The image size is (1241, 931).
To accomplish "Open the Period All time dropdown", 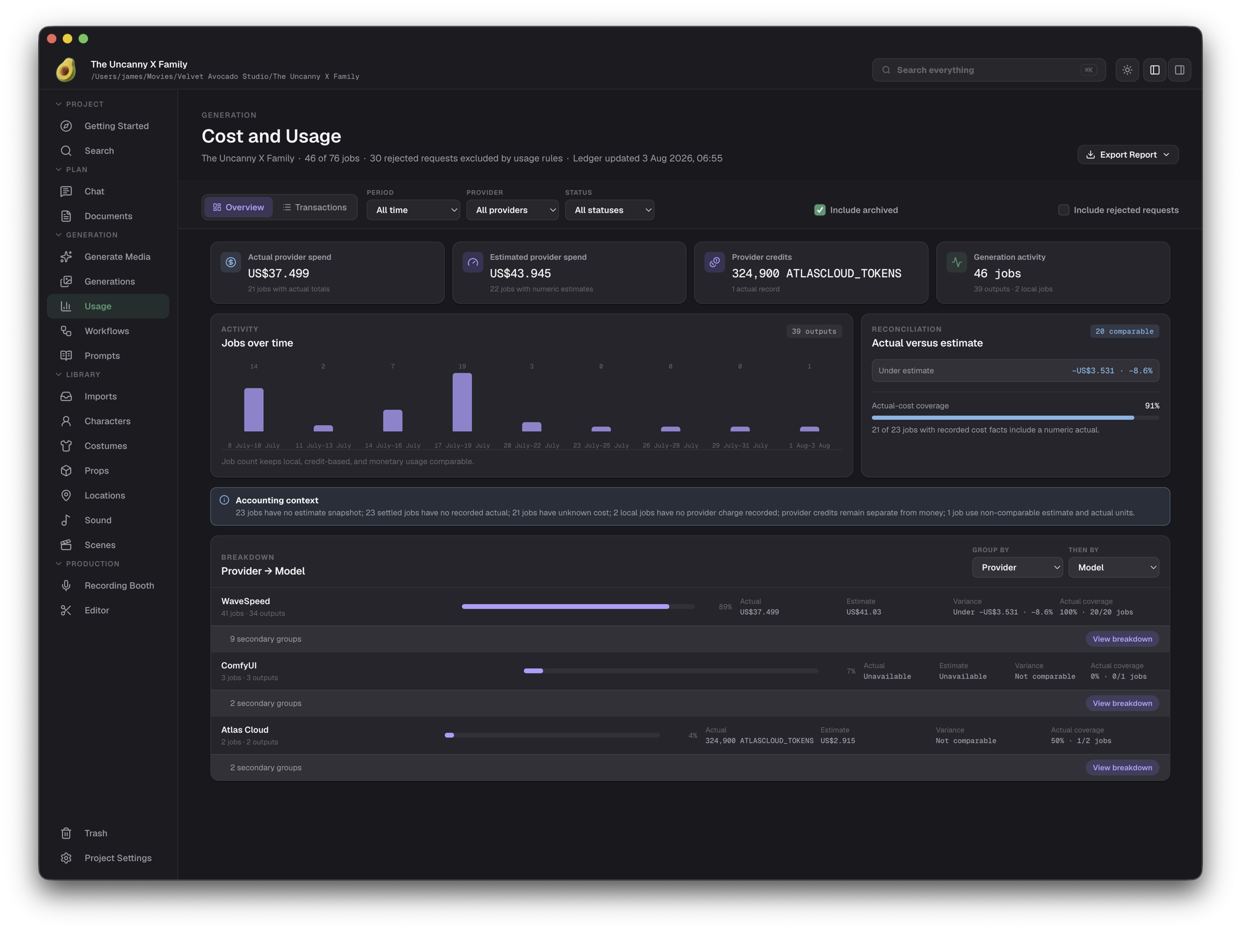I will tap(413, 210).
